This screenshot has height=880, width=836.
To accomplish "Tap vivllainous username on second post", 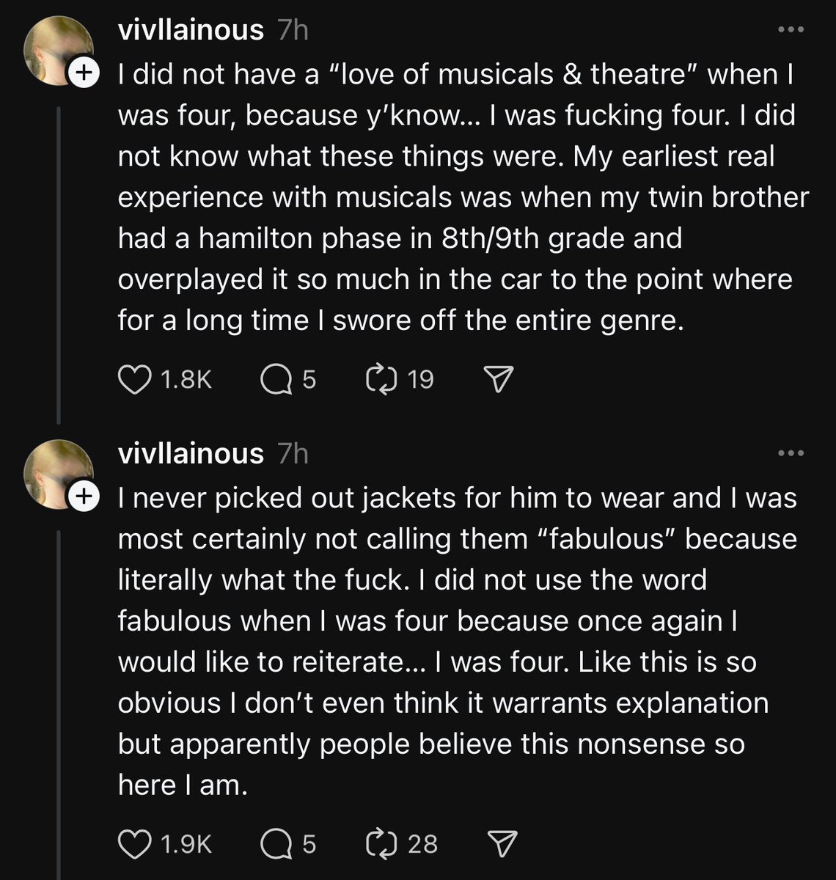I will pyautogui.click(x=191, y=454).
